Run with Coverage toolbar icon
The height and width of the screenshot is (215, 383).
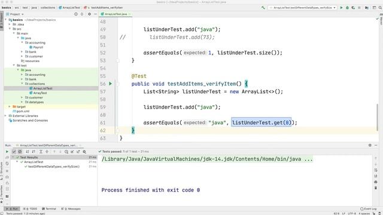pos(353,8)
